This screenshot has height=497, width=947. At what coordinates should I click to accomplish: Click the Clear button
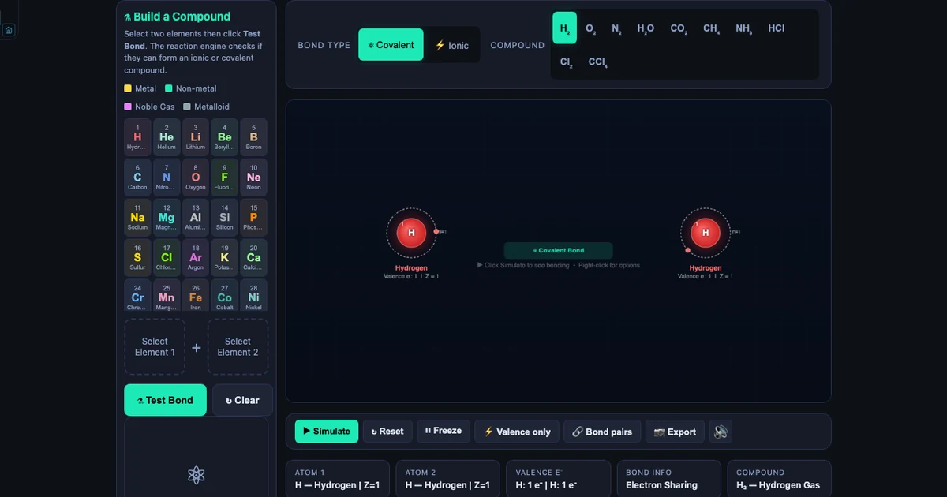[242, 400]
